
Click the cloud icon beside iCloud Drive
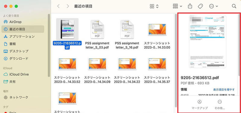pyautogui.click(x=6, y=74)
